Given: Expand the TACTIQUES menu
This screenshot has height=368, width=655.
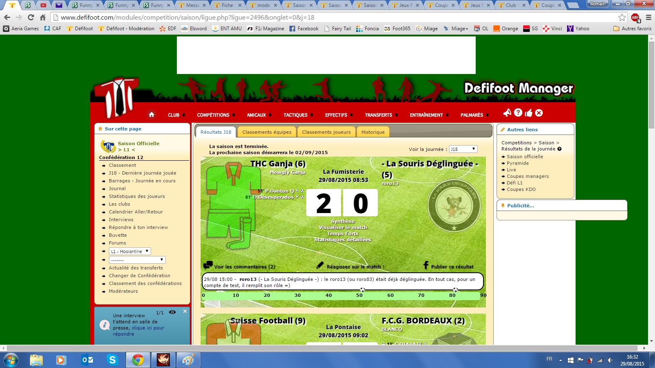Looking at the screenshot, I should point(298,115).
